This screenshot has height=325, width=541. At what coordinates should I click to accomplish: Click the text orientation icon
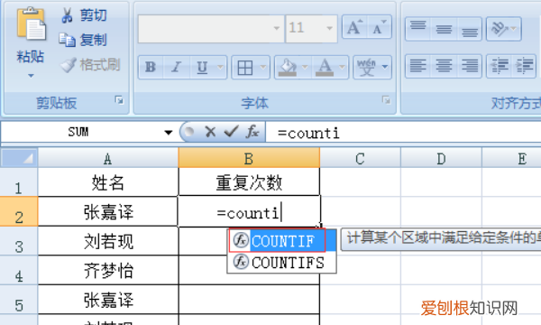coord(500,29)
